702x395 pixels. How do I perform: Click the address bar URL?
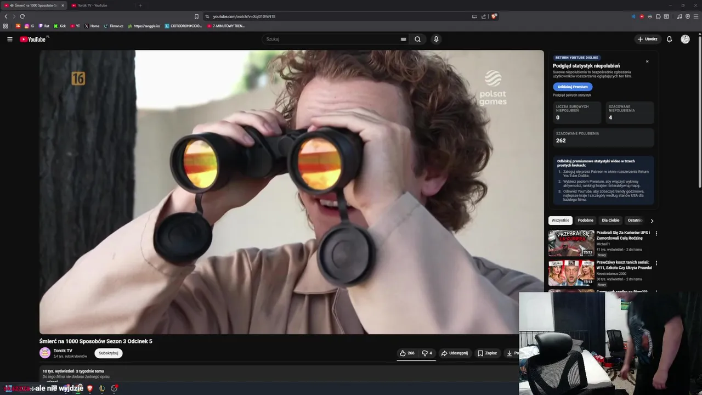click(244, 16)
